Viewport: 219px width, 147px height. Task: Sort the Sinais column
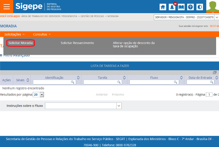[x=28, y=80]
